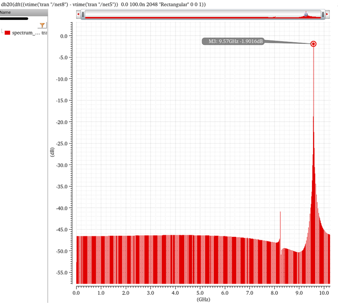Click the small marker indicator in overview strip
Image resolution: width=338 pixels, height=303 pixels.
point(306,14)
